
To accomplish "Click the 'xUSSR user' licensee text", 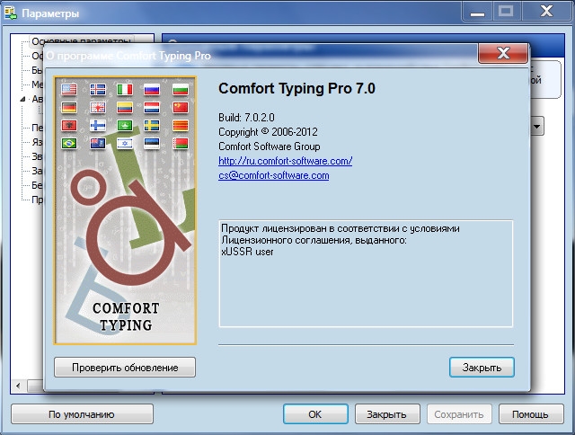I will pos(247,252).
